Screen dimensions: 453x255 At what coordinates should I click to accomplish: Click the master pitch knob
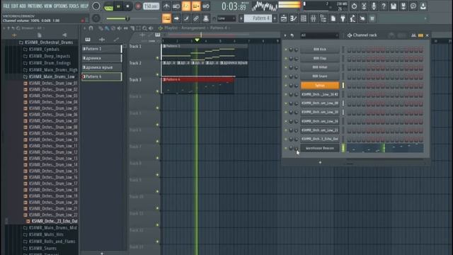coord(96,18)
